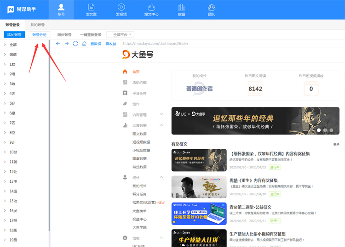Open the 积分任务 submenu item
This screenshot has height=247, width=345.
139,194
